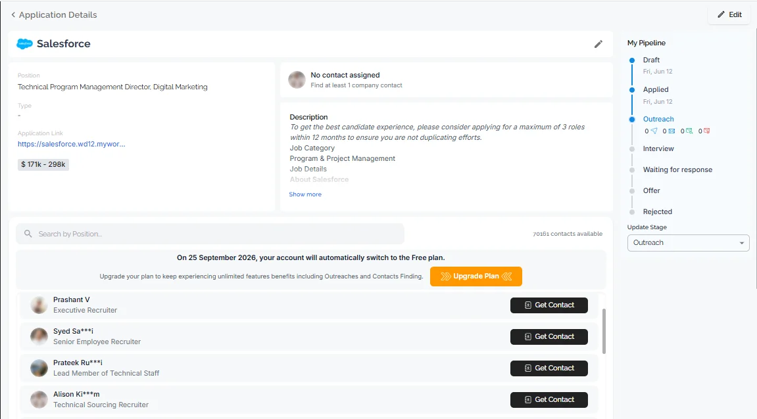Select the Waiting for response stage
757x419 pixels.
pos(677,169)
